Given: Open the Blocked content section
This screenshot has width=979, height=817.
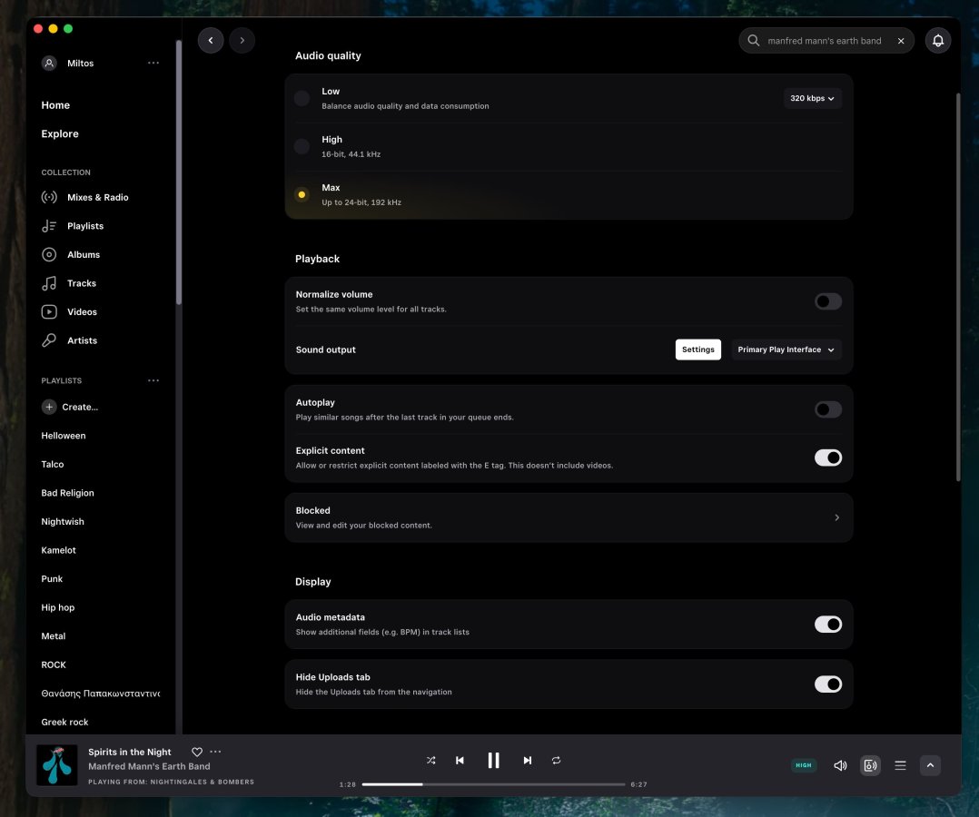Looking at the screenshot, I should 569,517.
